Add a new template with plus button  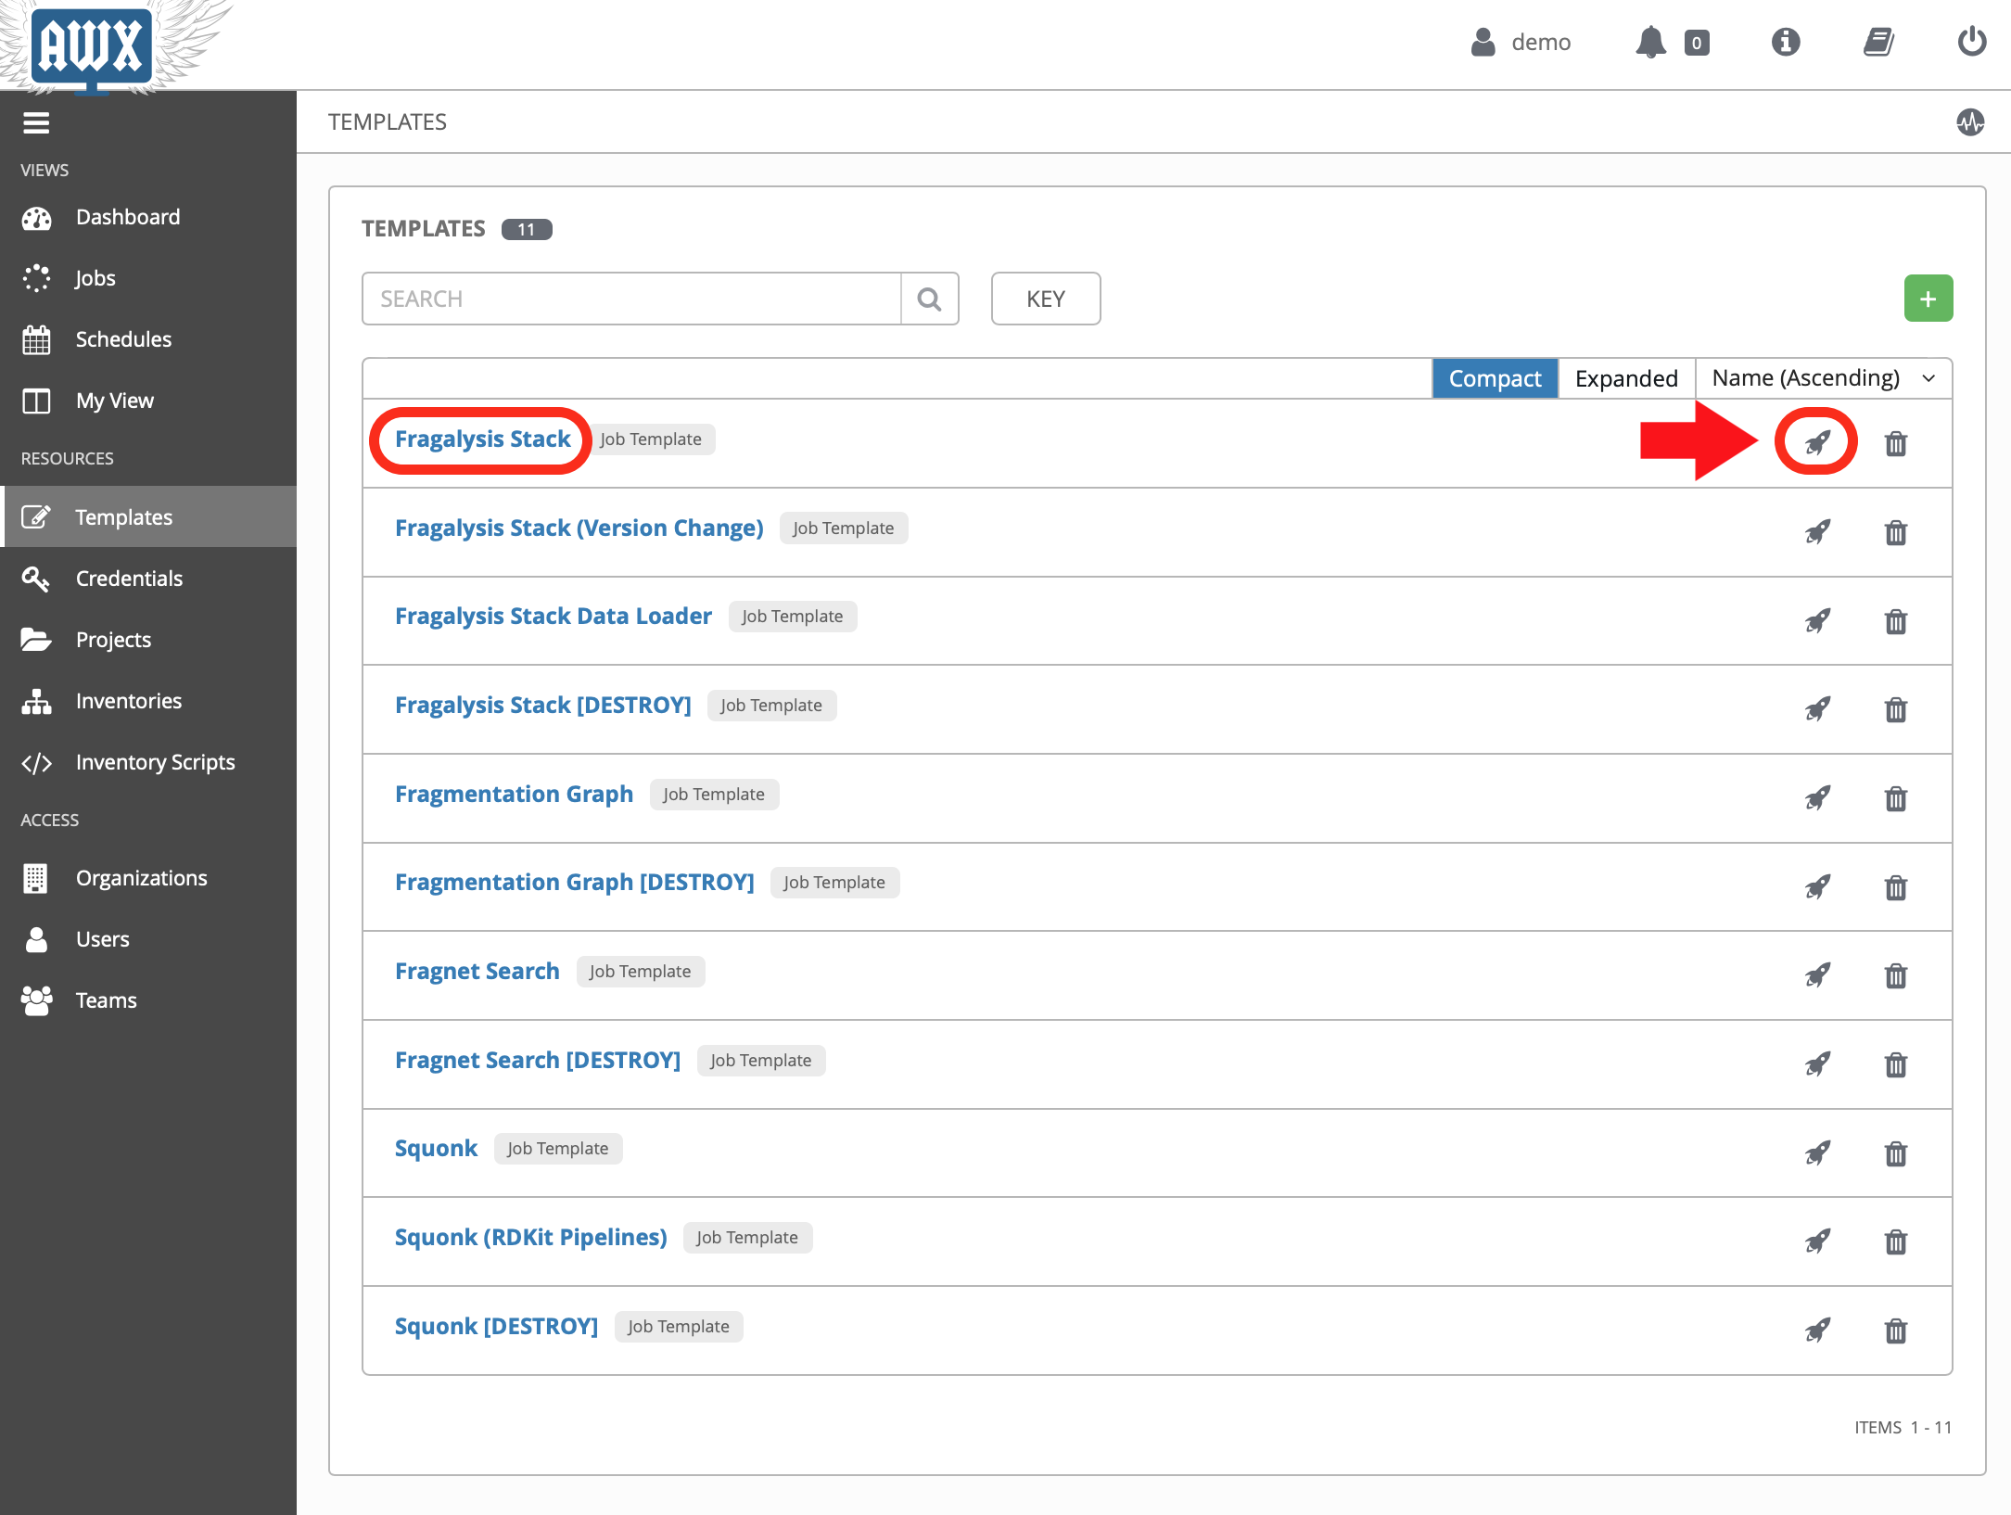click(1928, 299)
